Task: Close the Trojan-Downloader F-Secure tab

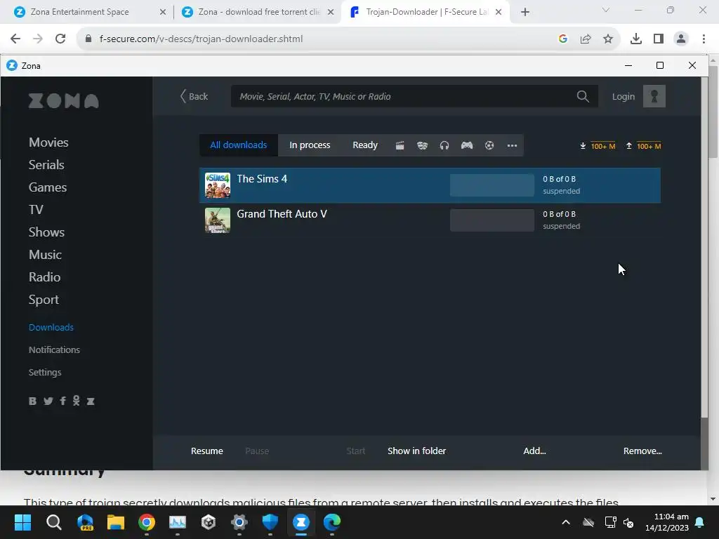Action: pyautogui.click(x=499, y=12)
